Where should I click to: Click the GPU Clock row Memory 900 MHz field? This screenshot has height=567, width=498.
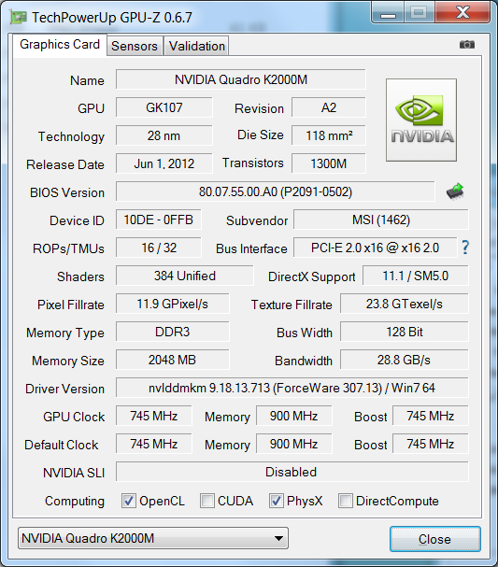click(293, 416)
